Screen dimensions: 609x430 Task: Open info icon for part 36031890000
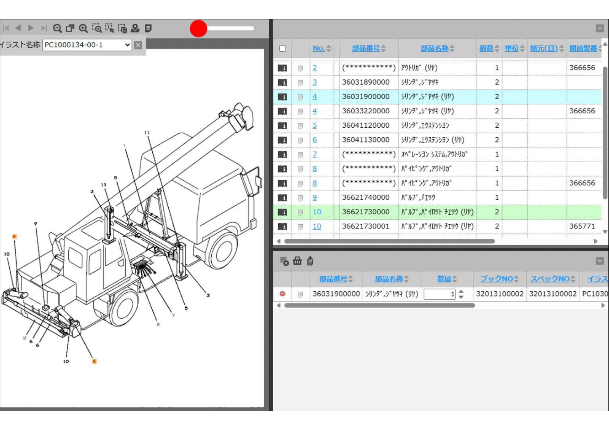tap(282, 83)
